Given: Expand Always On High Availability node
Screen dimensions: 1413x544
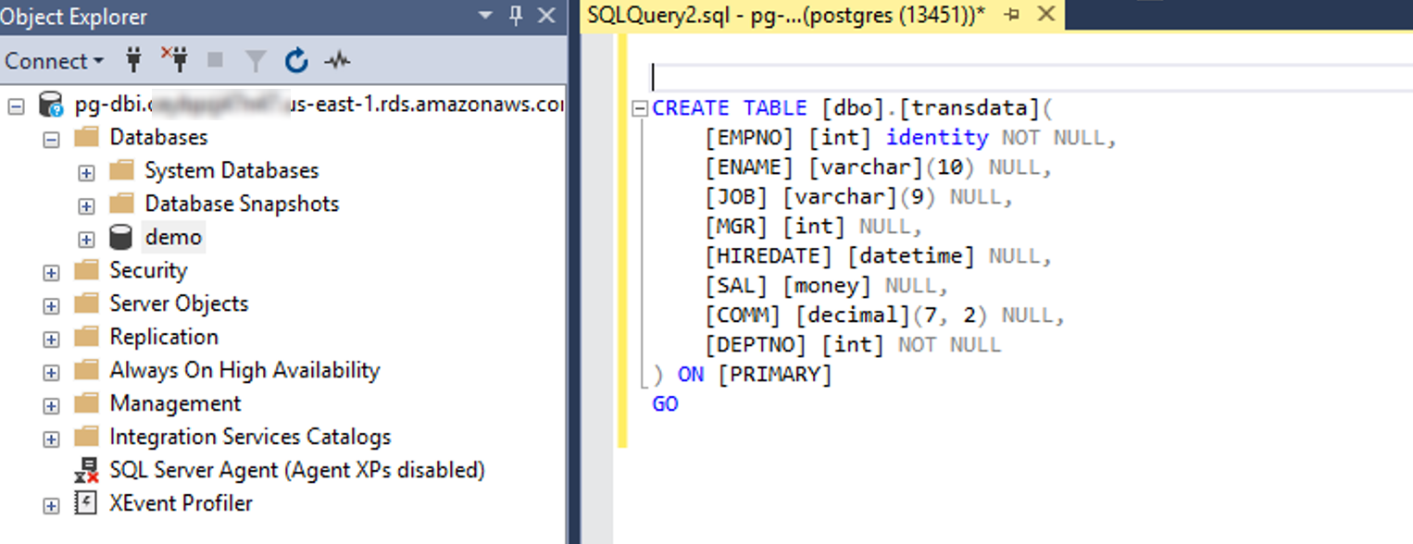Looking at the screenshot, I should [51, 372].
